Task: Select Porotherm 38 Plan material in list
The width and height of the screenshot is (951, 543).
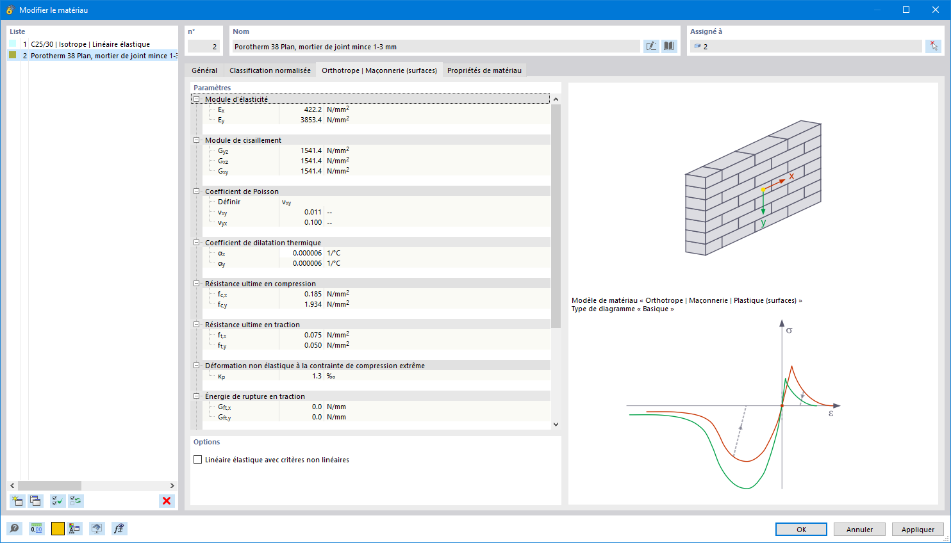Action: click(x=92, y=56)
